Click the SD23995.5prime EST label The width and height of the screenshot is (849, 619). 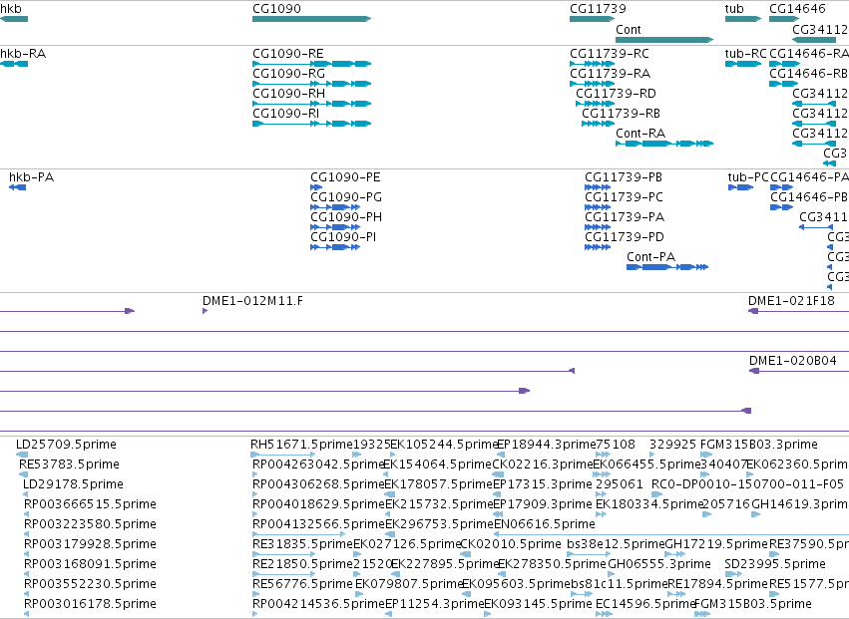pos(775,564)
